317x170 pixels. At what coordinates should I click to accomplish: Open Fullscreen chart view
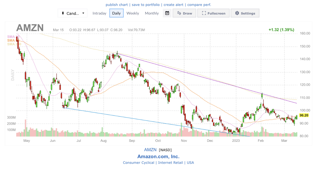[213, 13]
